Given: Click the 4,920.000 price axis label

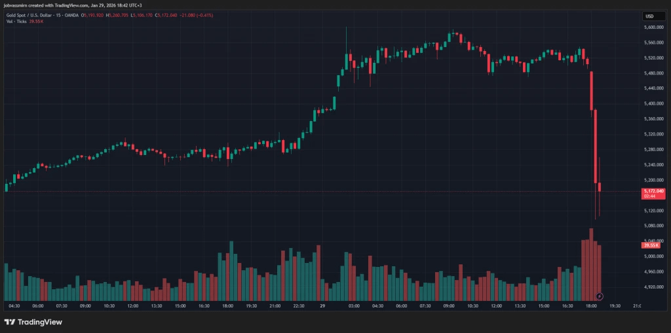Looking at the screenshot, I should [x=655, y=287].
